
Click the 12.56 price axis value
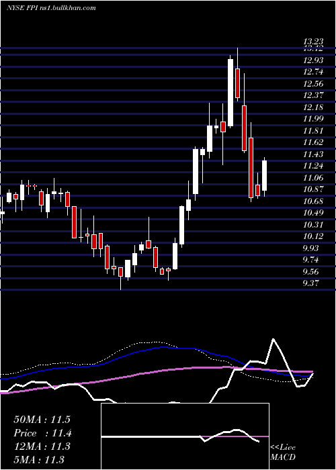point(313,84)
